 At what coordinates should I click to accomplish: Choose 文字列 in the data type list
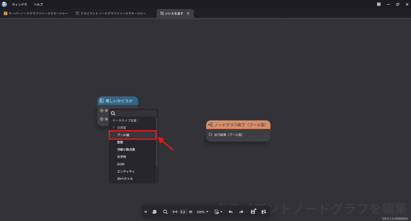tap(133, 157)
